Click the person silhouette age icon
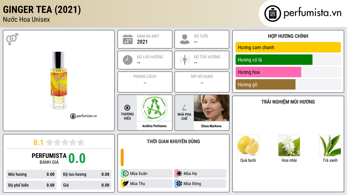347x195 pixels. (185, 39)
